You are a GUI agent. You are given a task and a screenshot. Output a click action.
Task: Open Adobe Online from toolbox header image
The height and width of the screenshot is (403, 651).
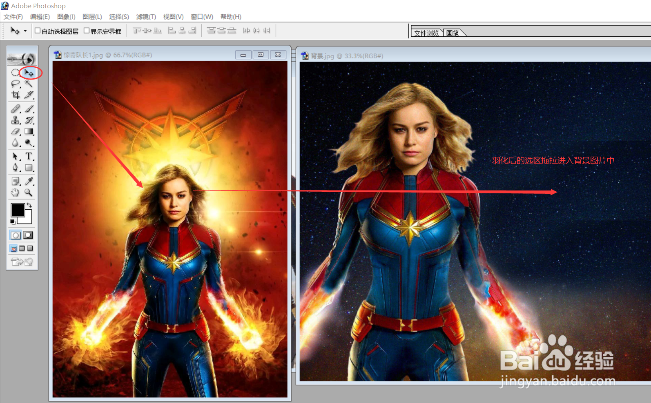(x=22, y=59)
